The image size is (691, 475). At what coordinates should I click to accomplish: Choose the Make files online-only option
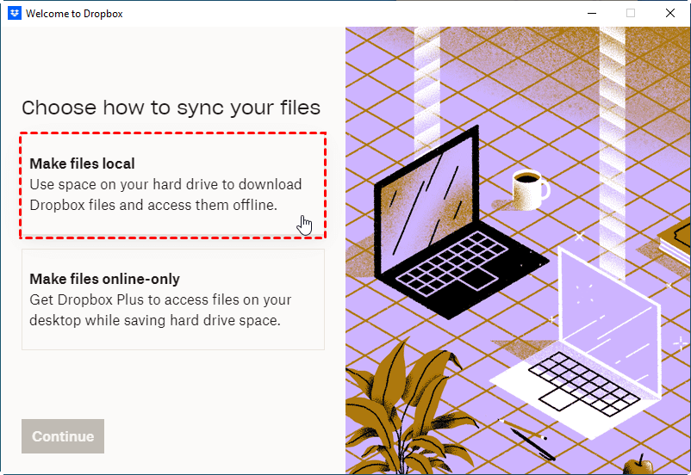[172, 299]
